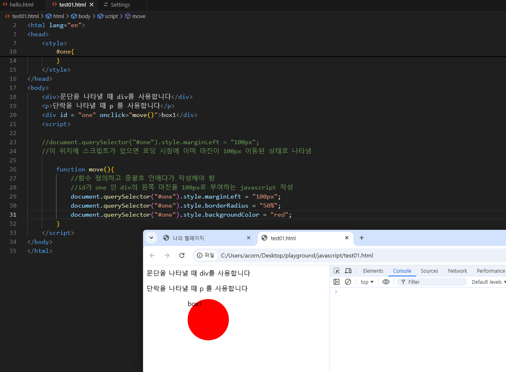The width and height of the screenshot is (506, 372).
Task: Click the 문단을 나타낼 때 div text on the web page
Action: click(198, 273)
